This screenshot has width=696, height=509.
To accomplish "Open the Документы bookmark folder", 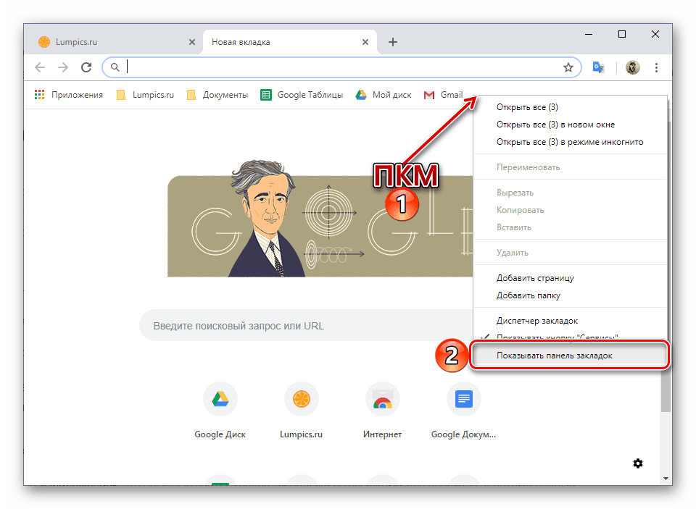I will coord(217,95).
